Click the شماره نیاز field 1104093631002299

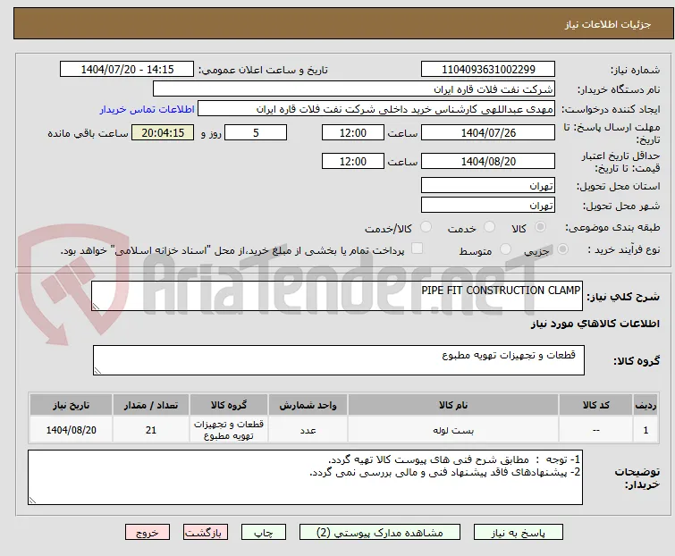(x=488, y=70)
